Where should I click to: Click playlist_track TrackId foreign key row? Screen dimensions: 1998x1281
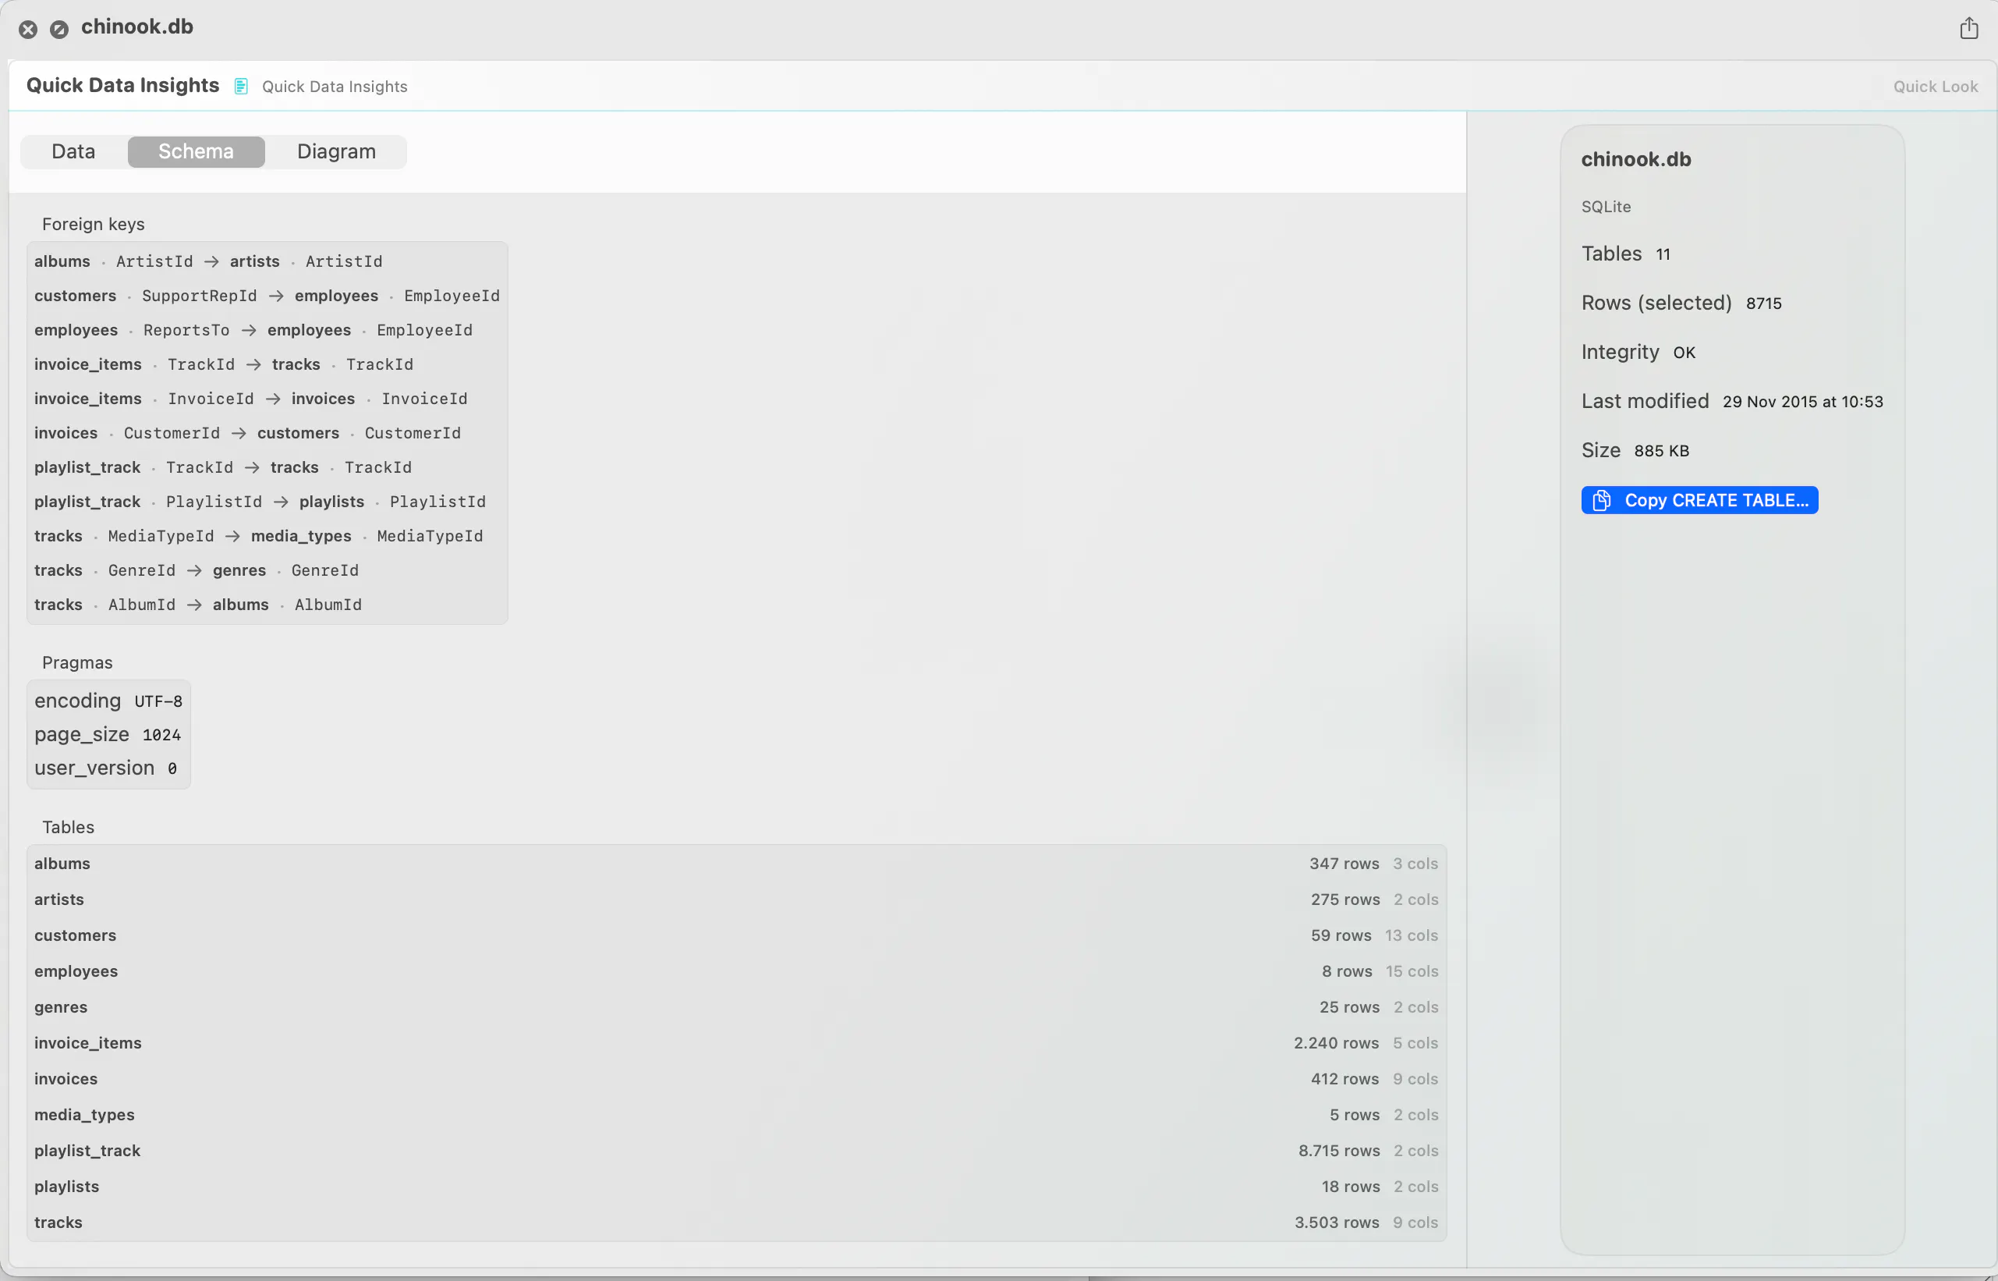pyautogui.click(x=223, y=467)
